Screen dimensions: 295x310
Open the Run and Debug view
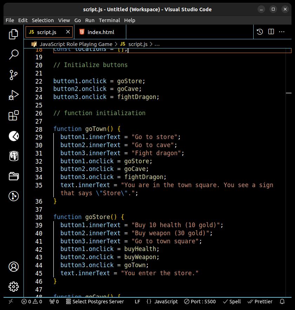point(13,95)
